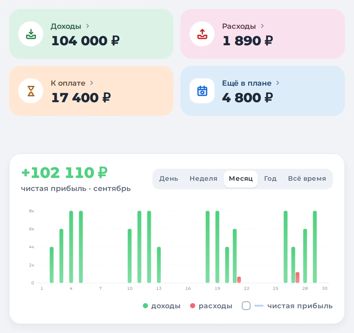Image resolution: width=354 pixels, height=333 pixels.
Task: Open К оплате chevron arrow
Action: coord(92,83)
